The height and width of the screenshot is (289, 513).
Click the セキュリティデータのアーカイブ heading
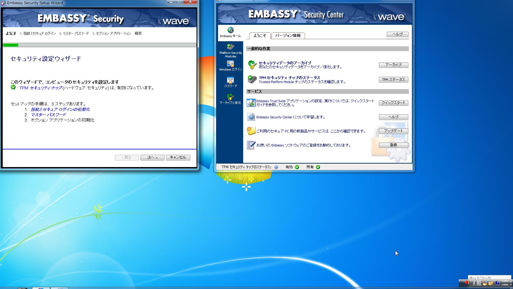pos(285,63)
